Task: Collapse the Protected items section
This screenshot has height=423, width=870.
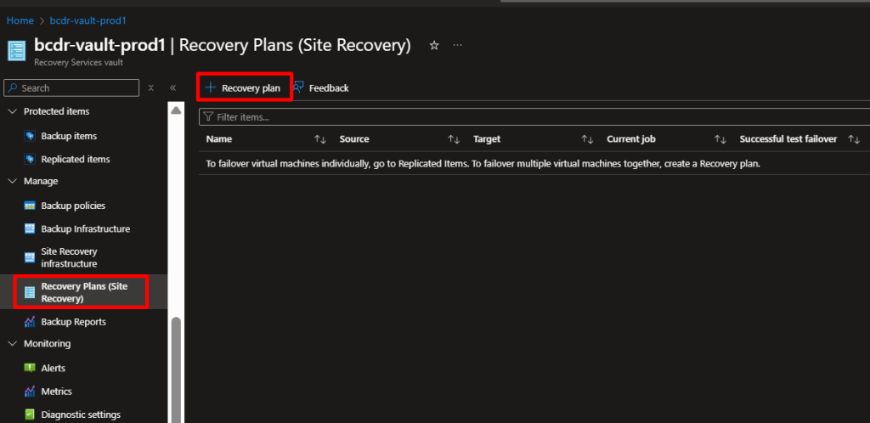Action: (12, 111)
